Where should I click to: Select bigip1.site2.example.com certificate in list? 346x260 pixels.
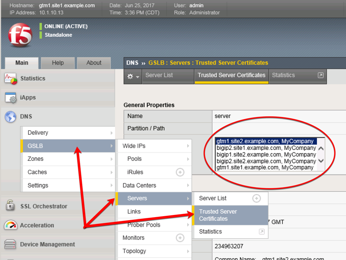266,155
